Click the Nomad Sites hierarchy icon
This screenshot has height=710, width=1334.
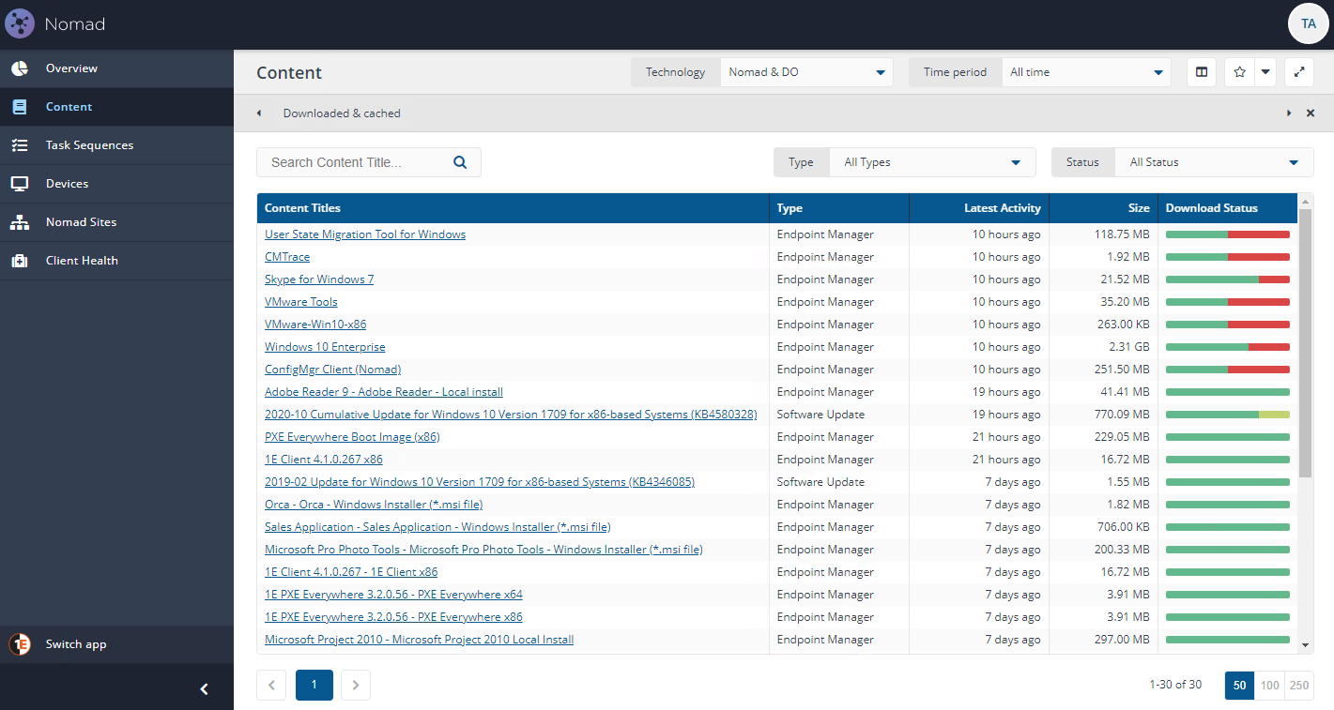[19, 222]
